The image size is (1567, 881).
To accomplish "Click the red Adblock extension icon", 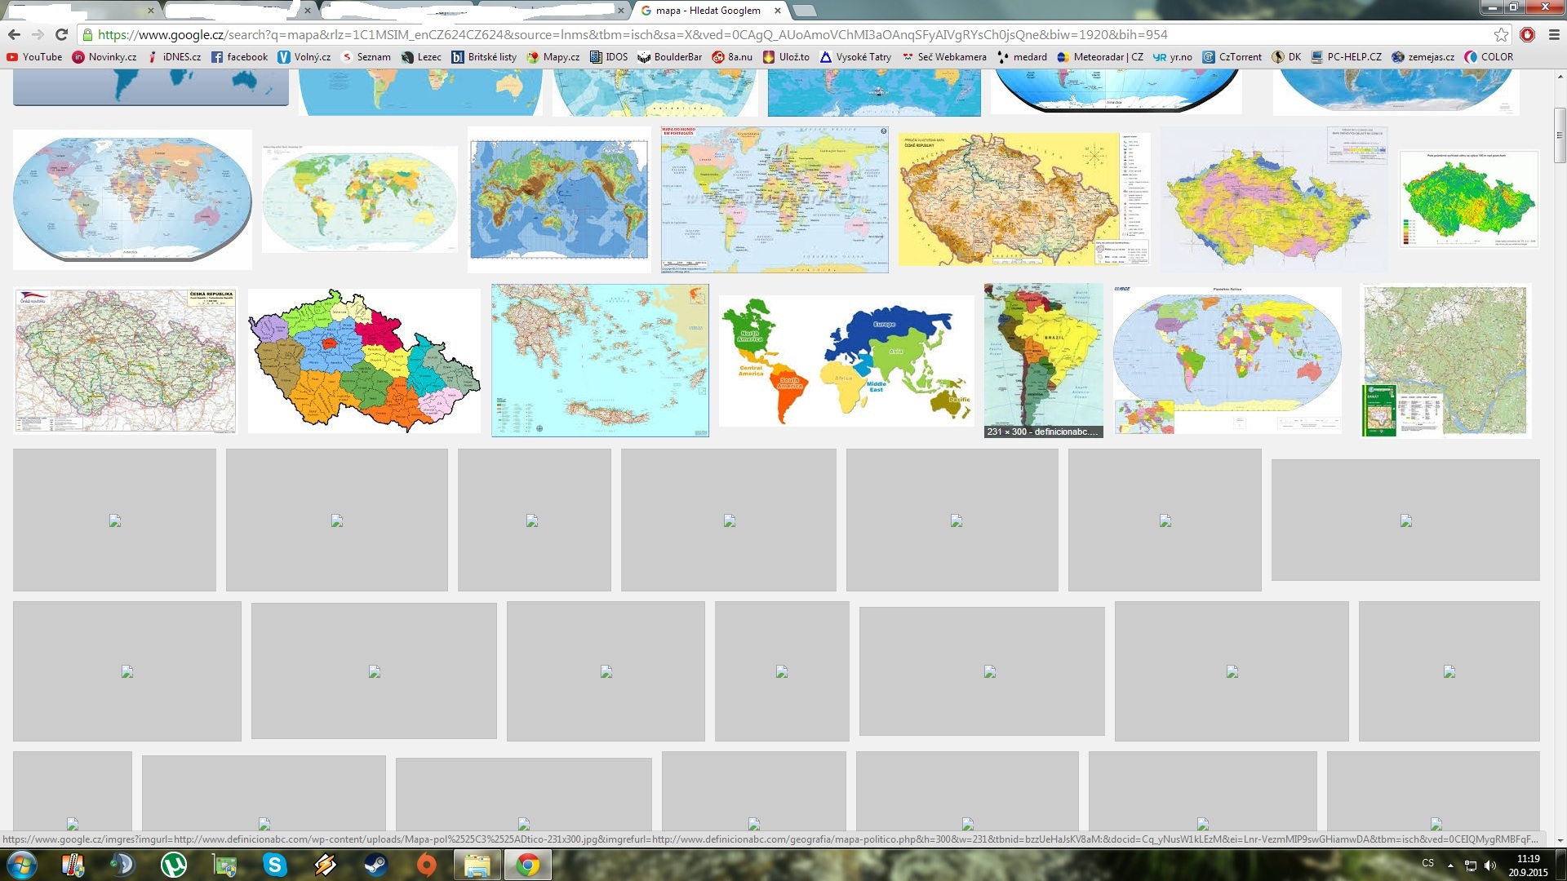I will (1528, 34).
